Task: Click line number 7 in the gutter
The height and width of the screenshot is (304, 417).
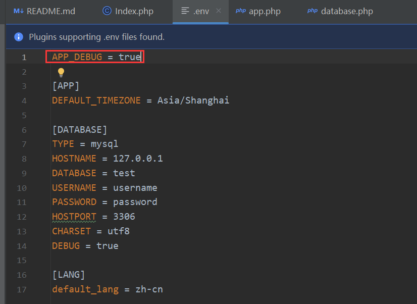Action: point(24,143)
